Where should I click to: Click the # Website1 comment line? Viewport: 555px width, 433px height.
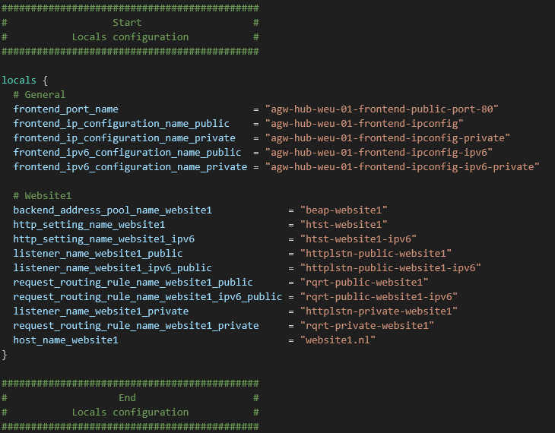coord(42,195)
